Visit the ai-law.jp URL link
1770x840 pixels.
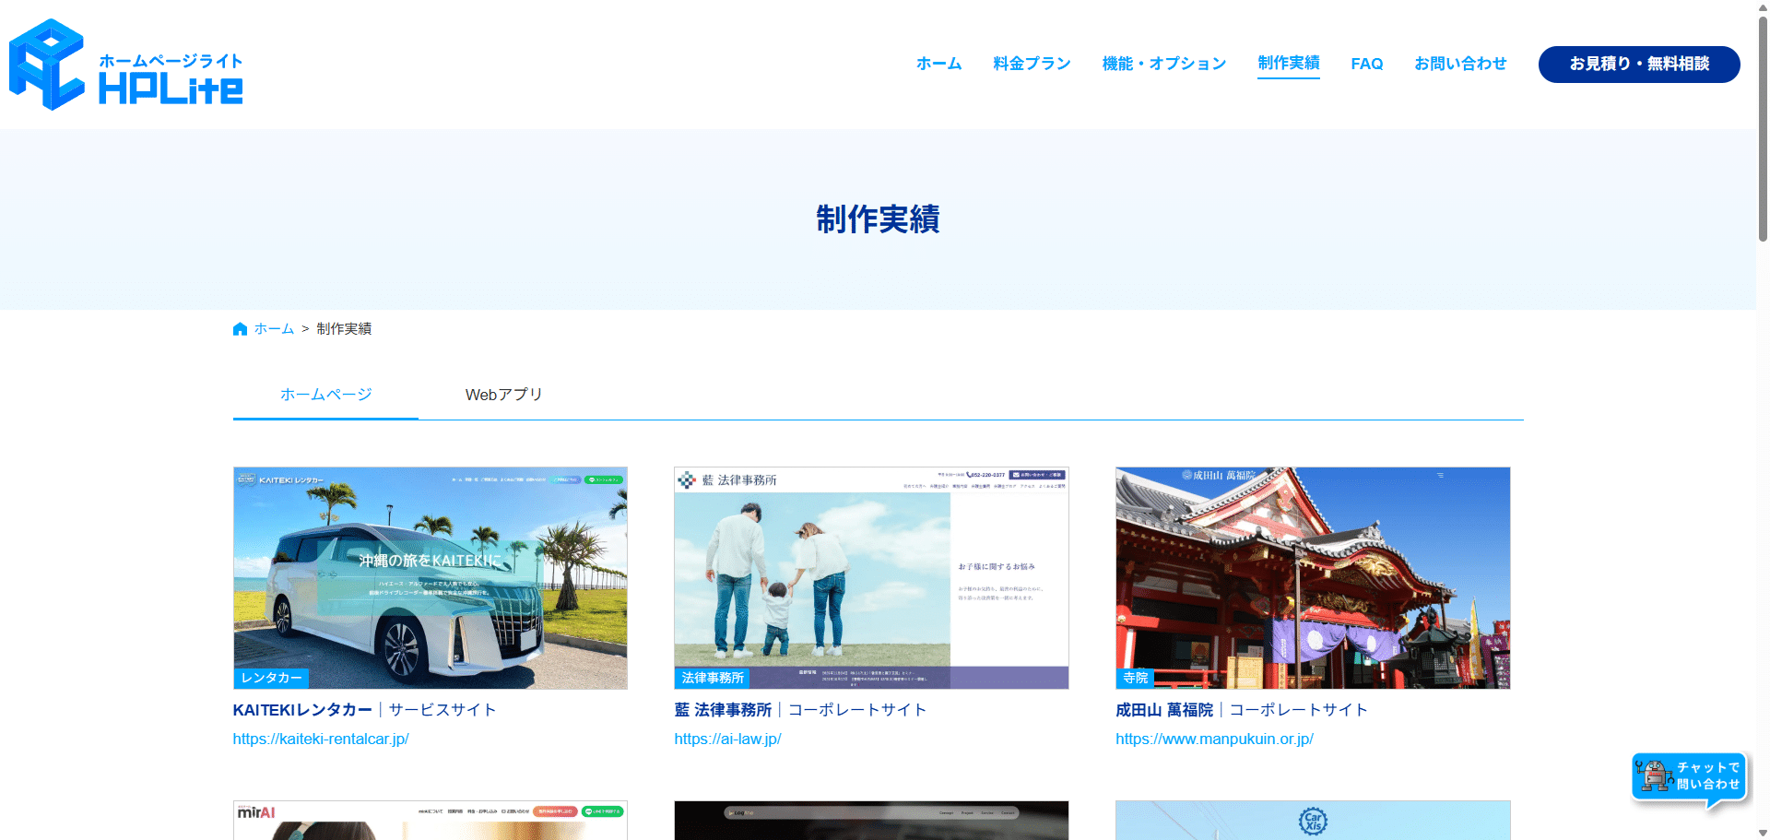coord(727,739)
